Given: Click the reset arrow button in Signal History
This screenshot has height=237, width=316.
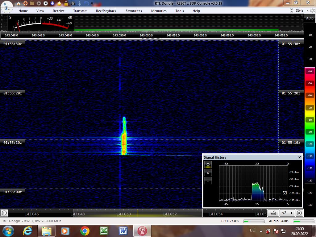Looking at the screenshot, I should (208, 173).
